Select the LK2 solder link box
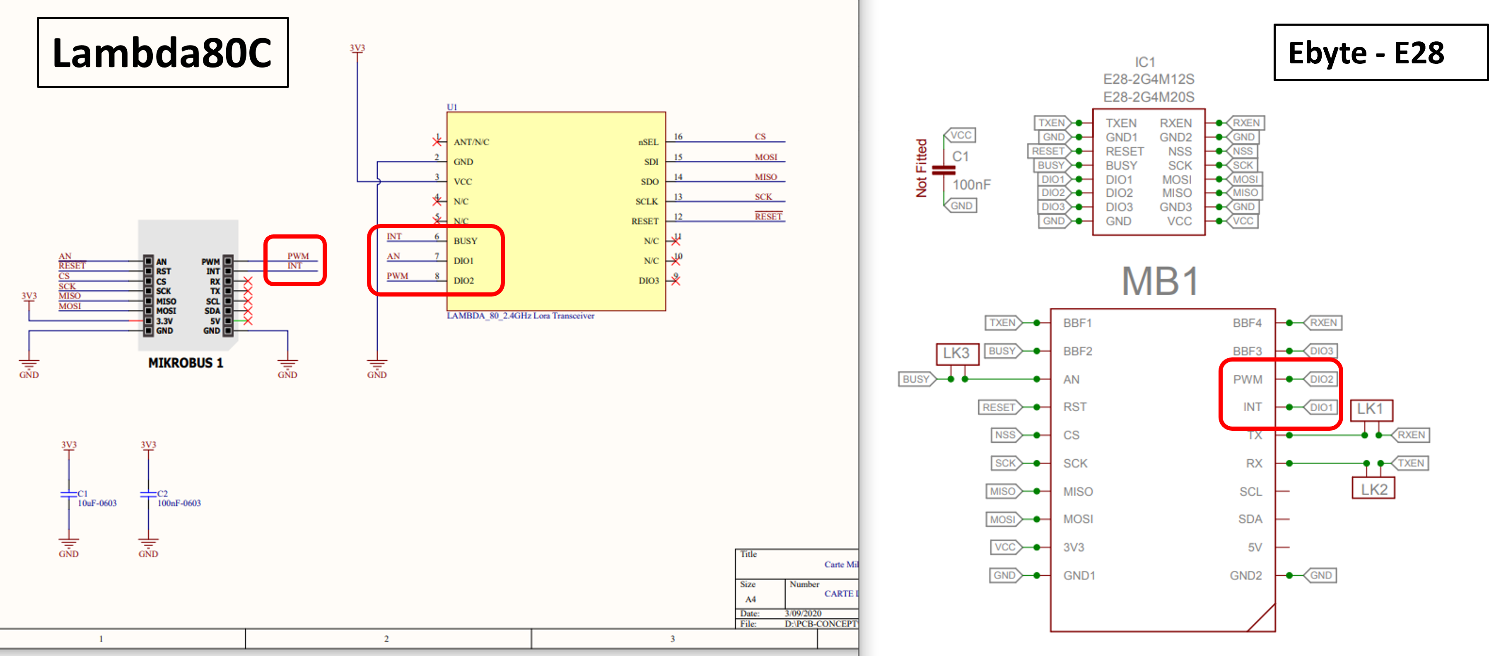 (1373, 489)
